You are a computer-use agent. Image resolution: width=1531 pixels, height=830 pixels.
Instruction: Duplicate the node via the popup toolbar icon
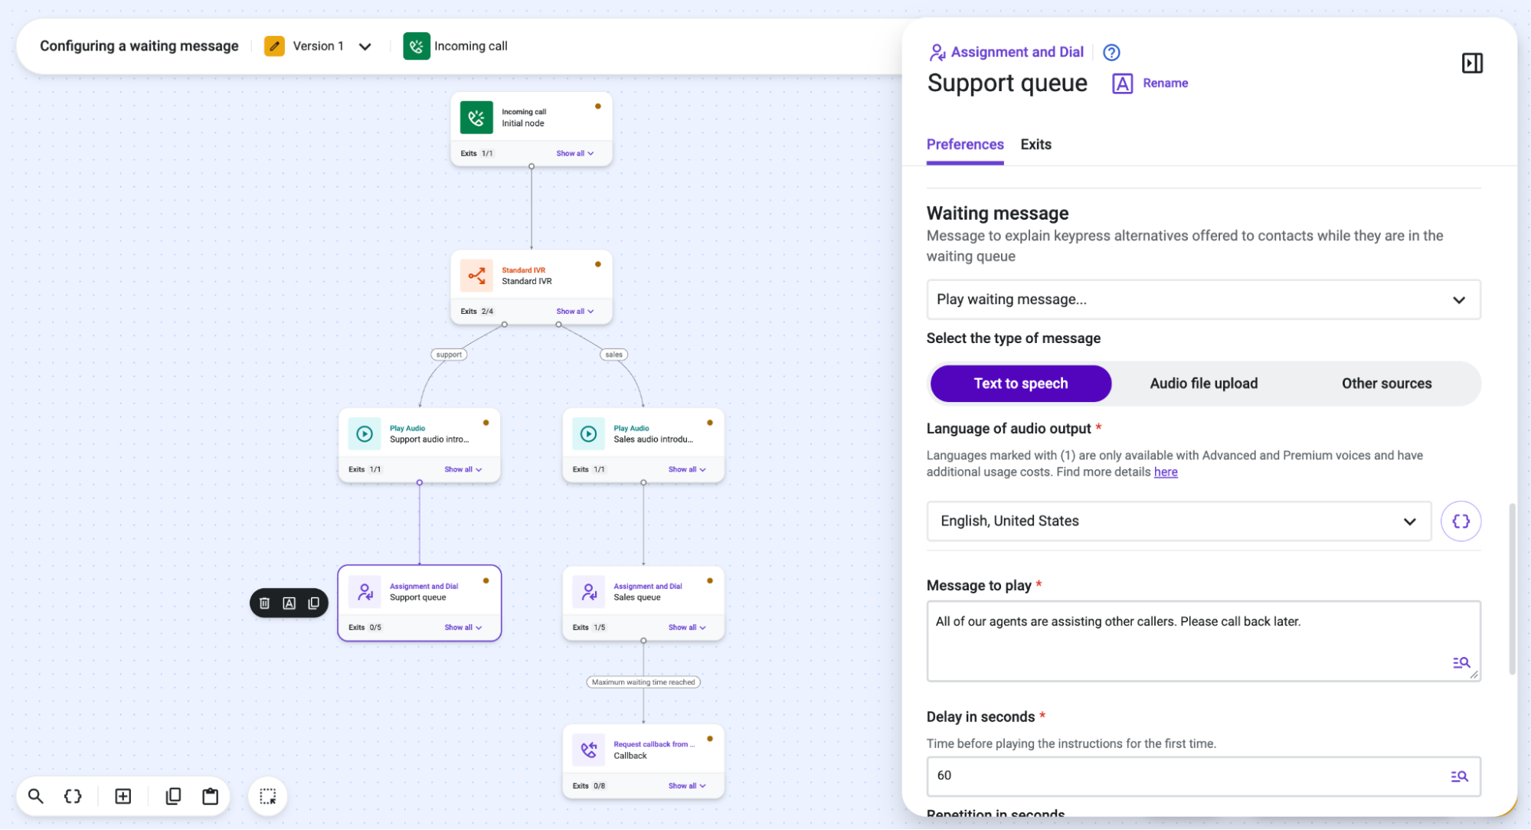(x=314, y=603)
